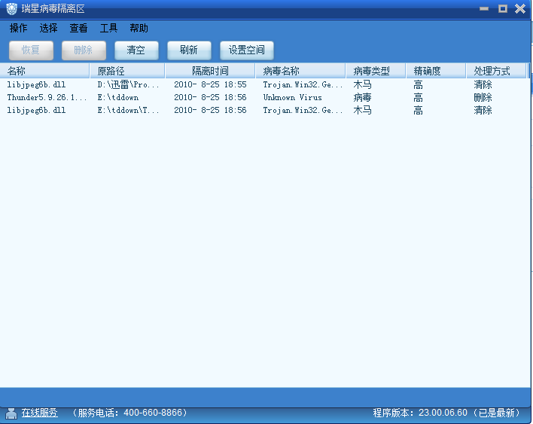Sort by 名称 column header
The image size is (533, 424).
tap(44, 71)
